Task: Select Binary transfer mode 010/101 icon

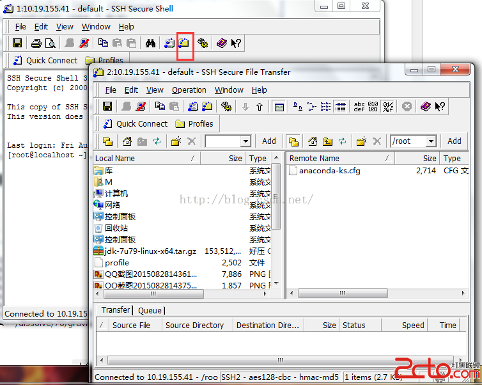Action: click(x=373, y=106)
